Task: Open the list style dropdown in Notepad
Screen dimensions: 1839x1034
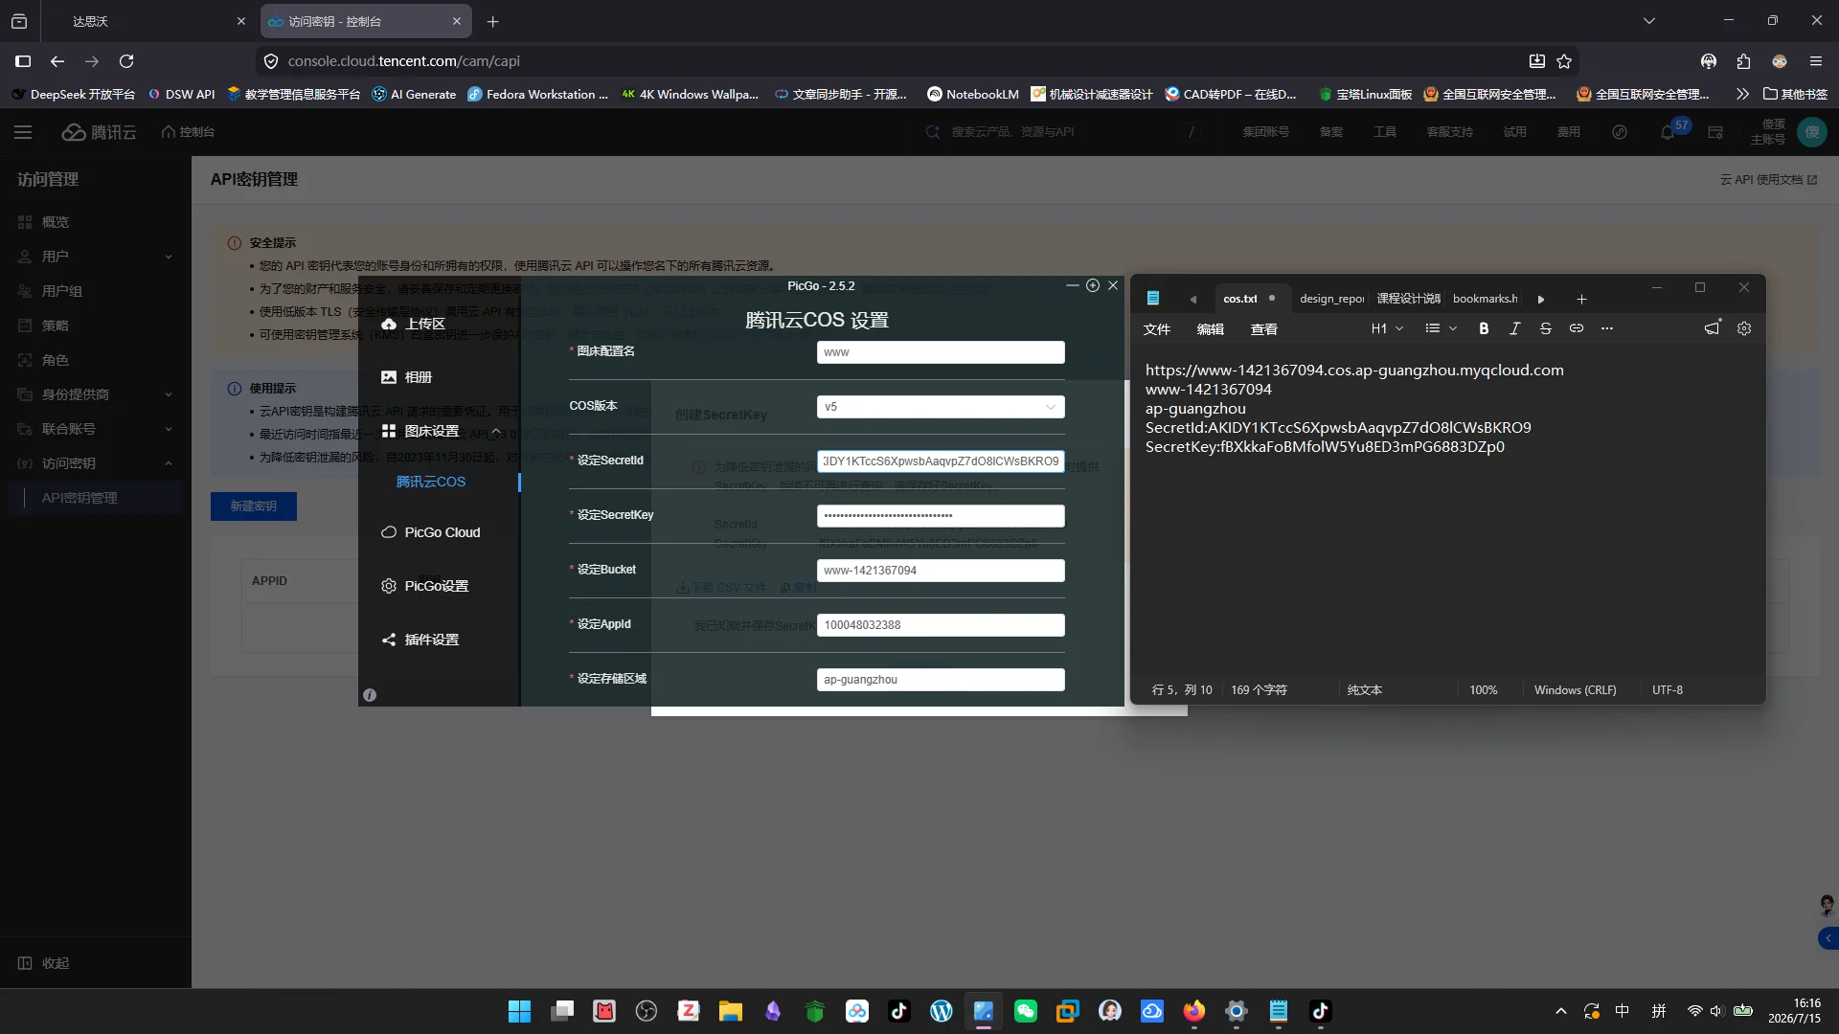Action: point(1441,328)
